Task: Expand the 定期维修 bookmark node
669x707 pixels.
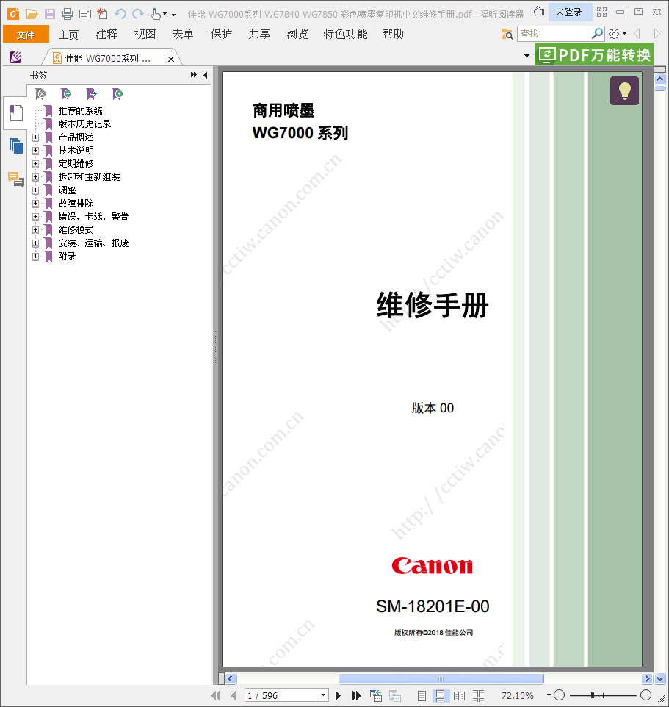Action: [x=35, y=164]
